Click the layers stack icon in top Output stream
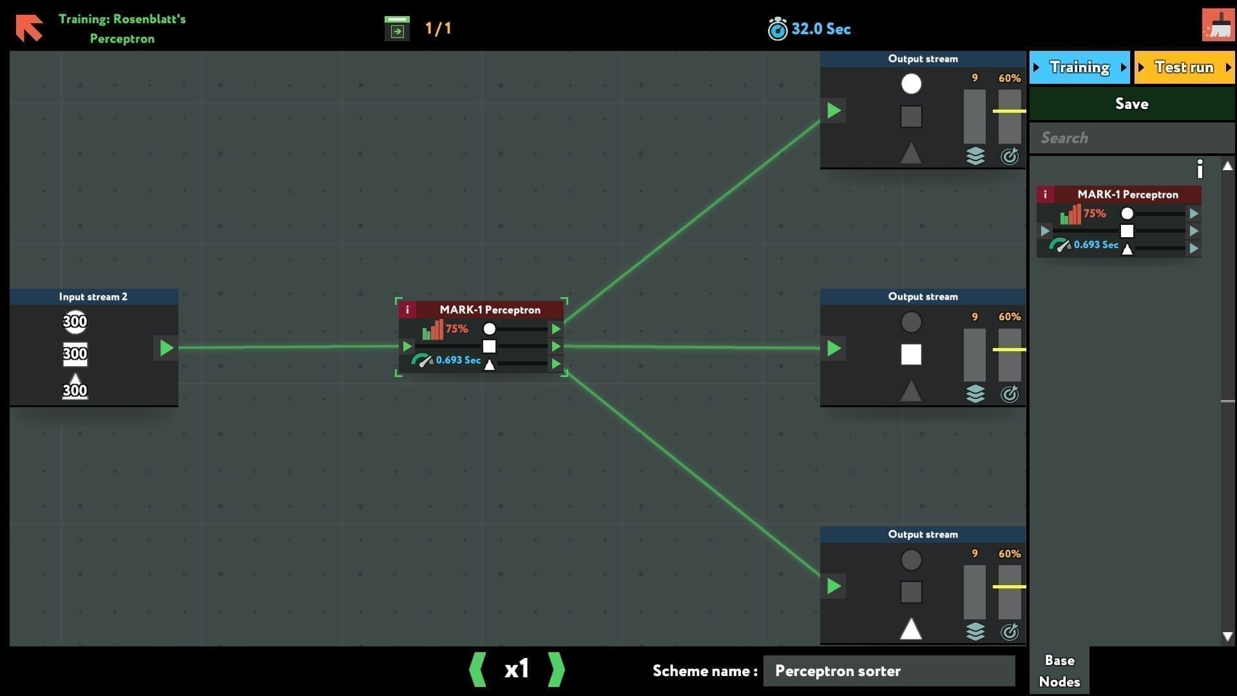This screenshot has width=1237, height=696. [x=975, y=156]
